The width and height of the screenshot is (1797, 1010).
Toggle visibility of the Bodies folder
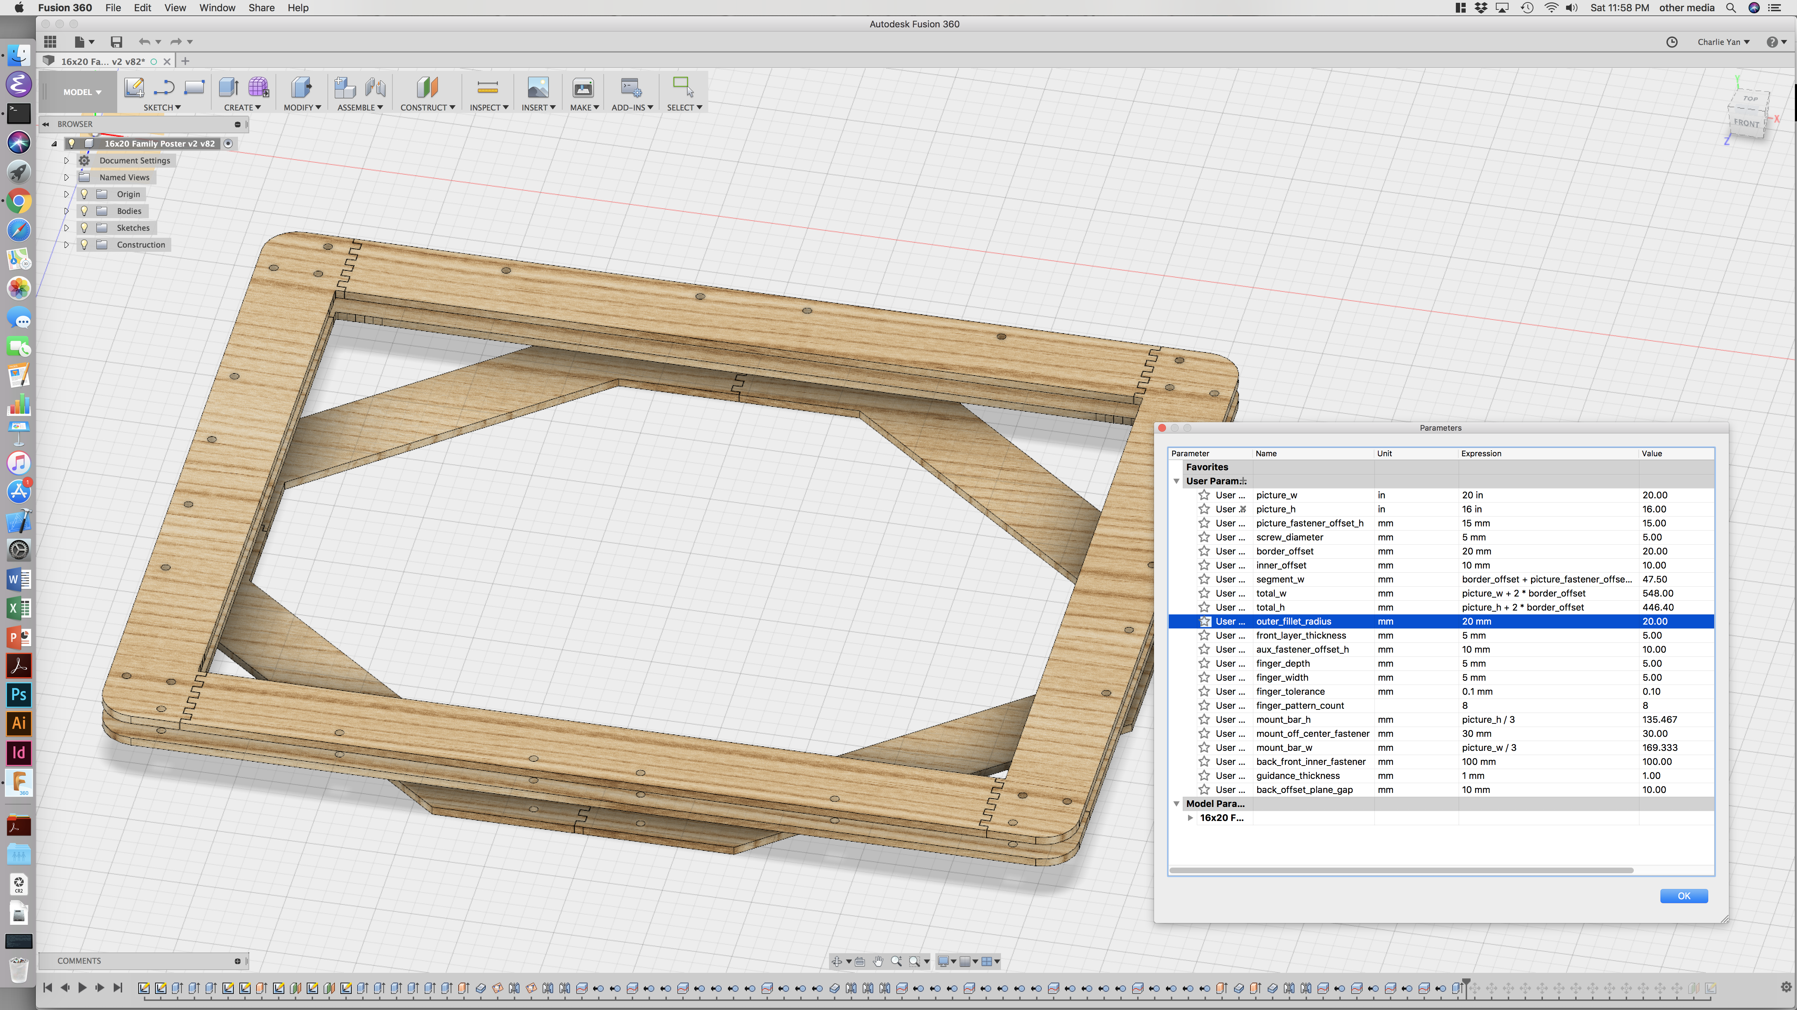(x=84, y=210)
